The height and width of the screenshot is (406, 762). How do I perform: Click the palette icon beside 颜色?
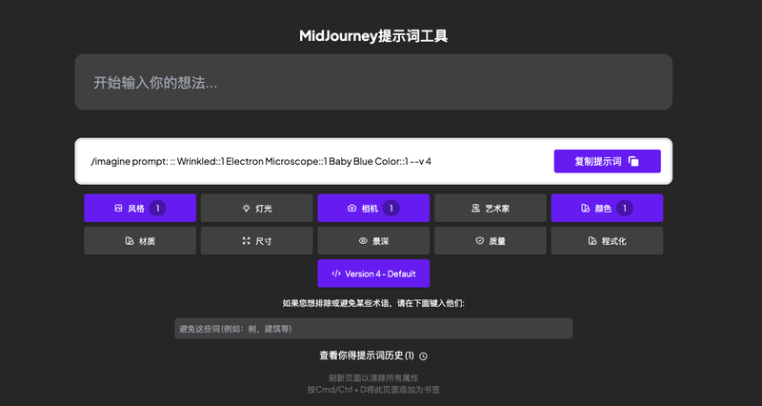(x=585, y=208)
